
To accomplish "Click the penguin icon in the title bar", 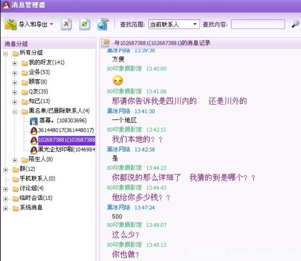I will [6, 5].
